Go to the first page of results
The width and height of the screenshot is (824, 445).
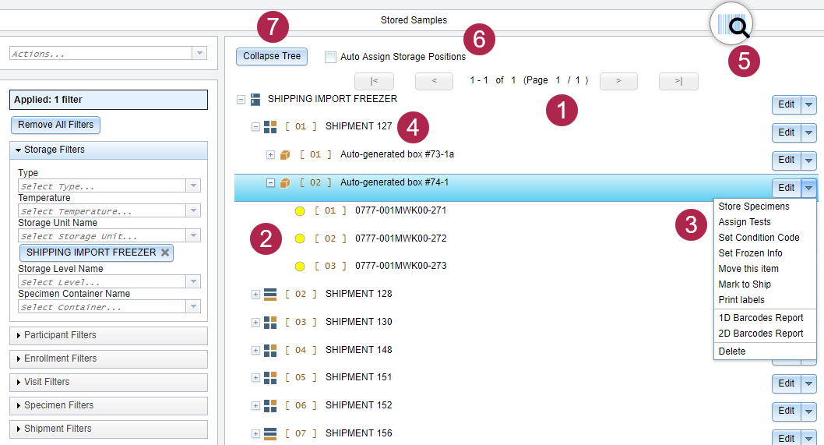click(x=374, y=81)
